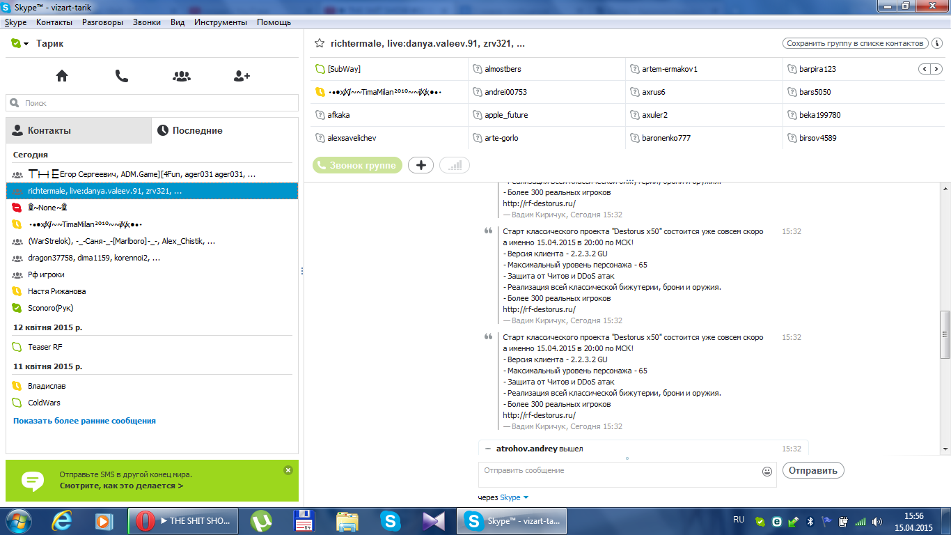
Task: Open the ESET antivirus tray icon
Action: pyautogui.click(x=777, y=521)
